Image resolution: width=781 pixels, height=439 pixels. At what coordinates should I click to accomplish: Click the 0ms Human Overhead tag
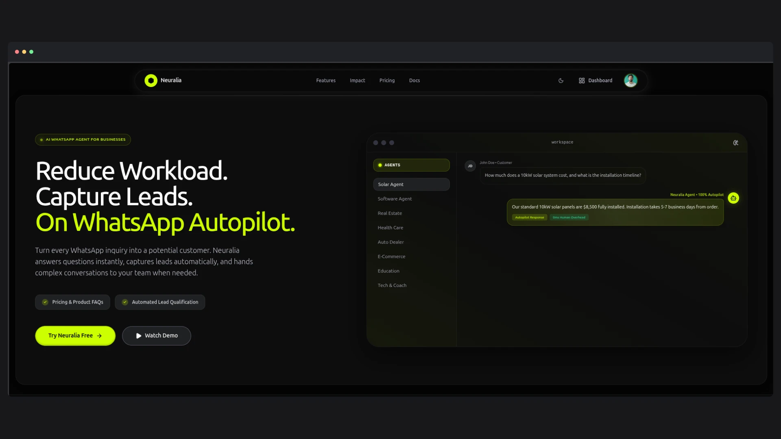pyautogui.click(x=569, y=217)
